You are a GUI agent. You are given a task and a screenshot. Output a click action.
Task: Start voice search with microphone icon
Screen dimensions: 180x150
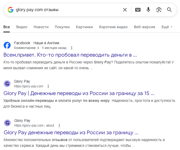coord(148,10)
